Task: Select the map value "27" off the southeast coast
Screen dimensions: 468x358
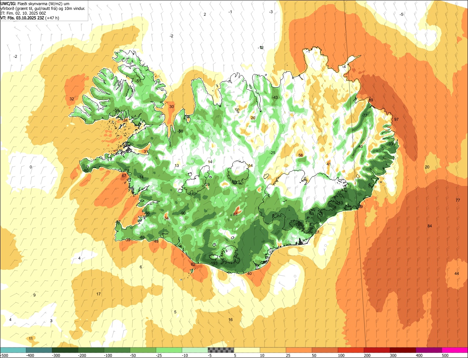Action: (317, 232)
